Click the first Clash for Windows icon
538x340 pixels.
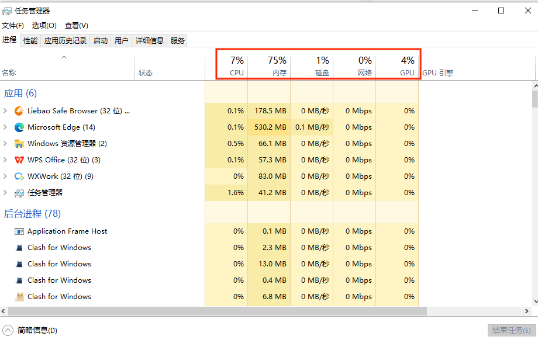pyautogui.click(x=19, y=248)
